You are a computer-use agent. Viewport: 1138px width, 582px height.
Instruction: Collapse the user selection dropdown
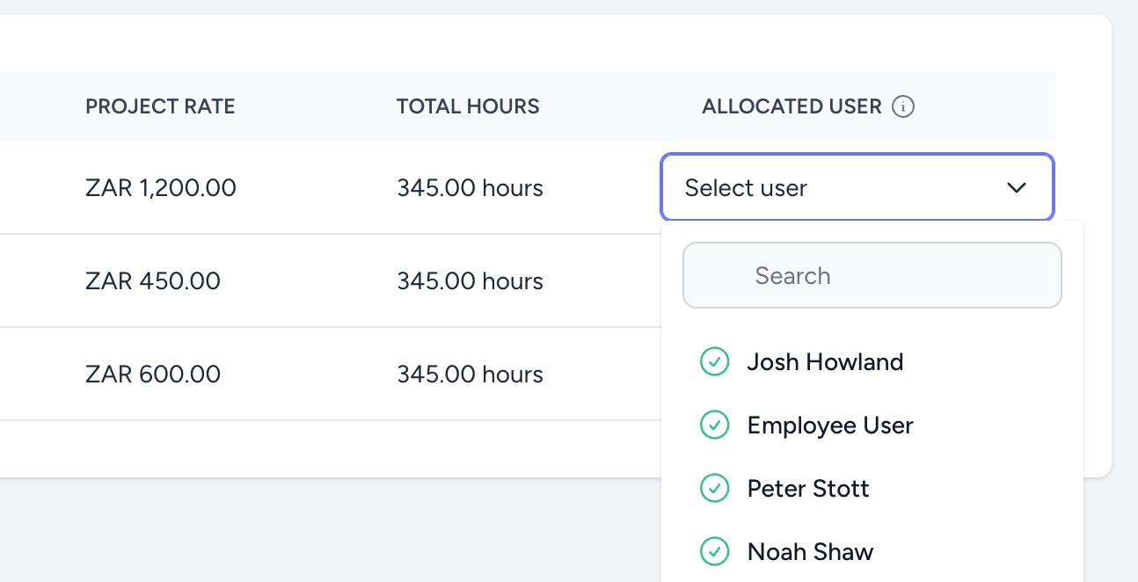[x=857, y=187]
